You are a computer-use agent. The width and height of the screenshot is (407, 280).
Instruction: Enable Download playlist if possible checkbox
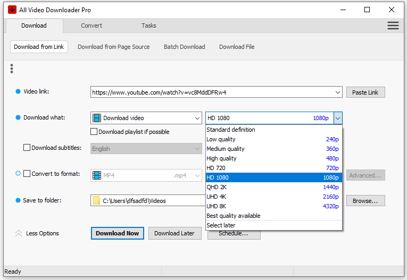pyautogui.click(x=94, y=132)
